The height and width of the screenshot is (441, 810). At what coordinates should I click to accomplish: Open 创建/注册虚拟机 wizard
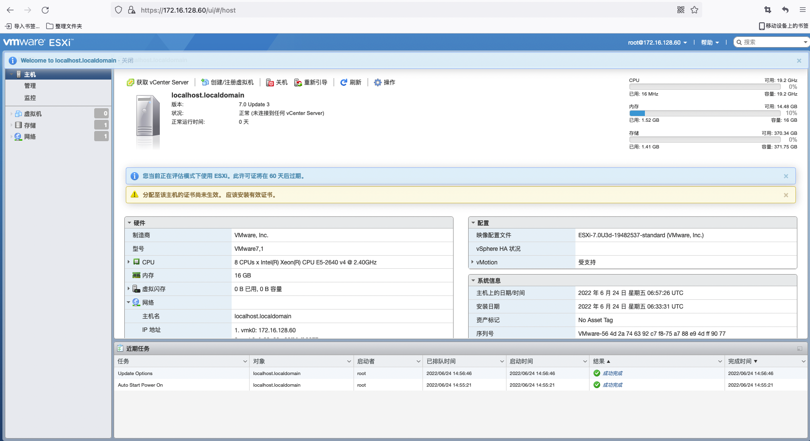(227, 82)
